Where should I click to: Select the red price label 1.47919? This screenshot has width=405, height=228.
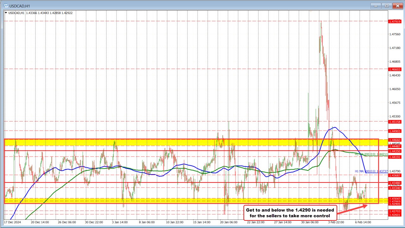point(395,21)
